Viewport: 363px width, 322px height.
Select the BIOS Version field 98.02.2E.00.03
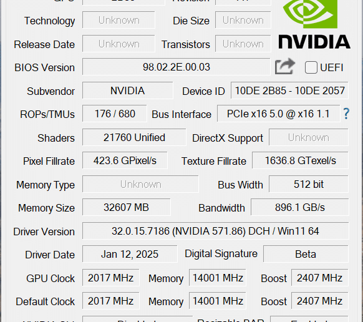176,67
